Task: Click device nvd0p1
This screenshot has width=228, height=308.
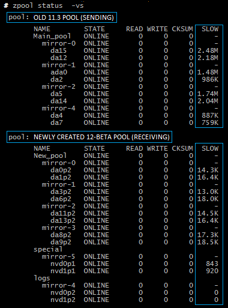Action: pyautogui.click(x=63, y=264)
